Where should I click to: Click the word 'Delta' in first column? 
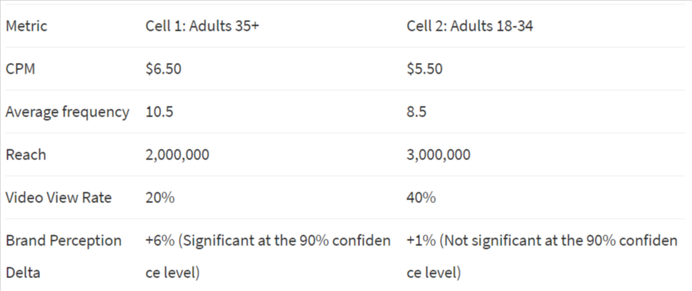[x=23, y=272]
